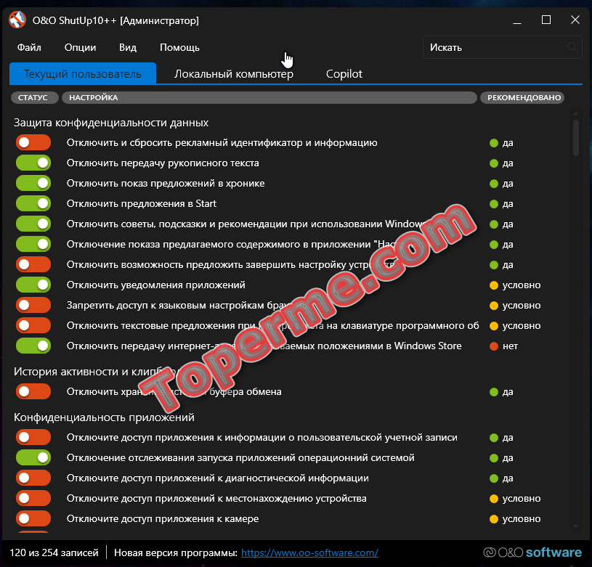
Task: Select 'Отключите доступ приложений к диагностической информации' text
Action: coord(218,478)
